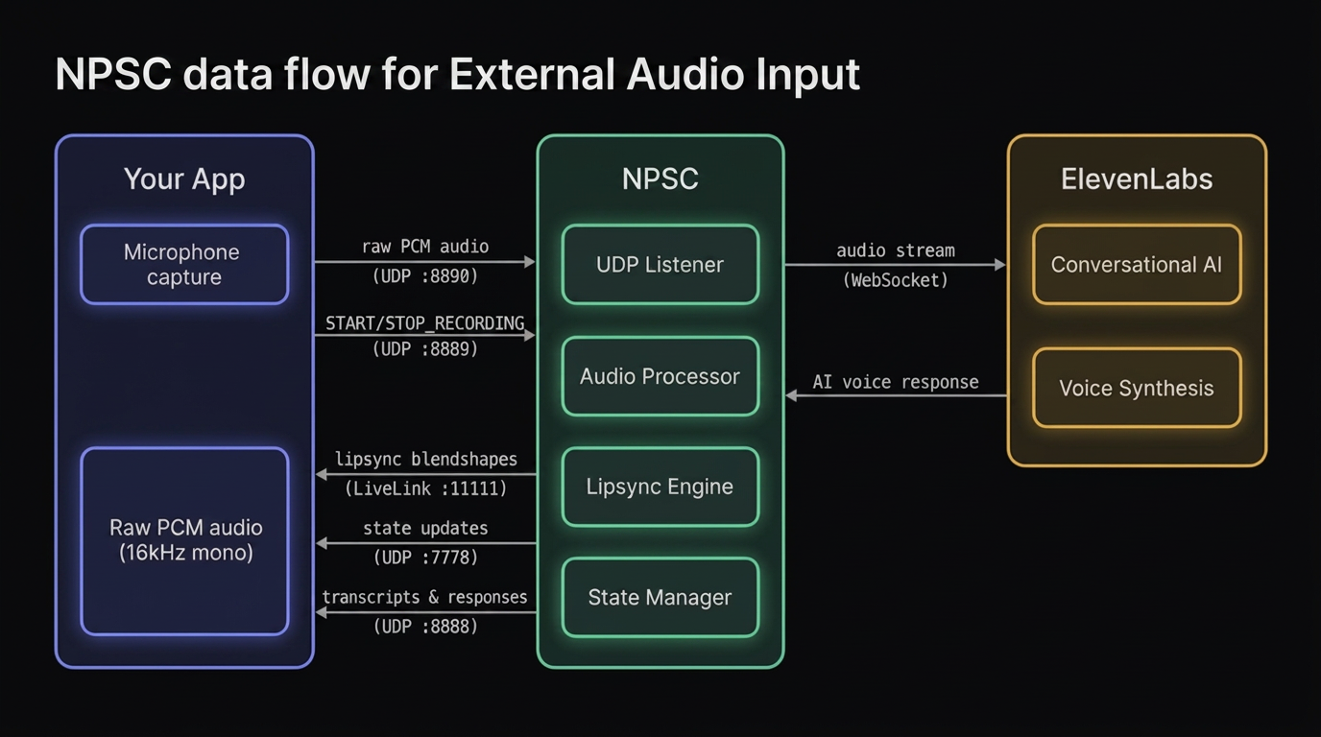This screenshot has width=1321, height=737.
Task: Select the UDP Listener block
Action: (x=660, y=264)
